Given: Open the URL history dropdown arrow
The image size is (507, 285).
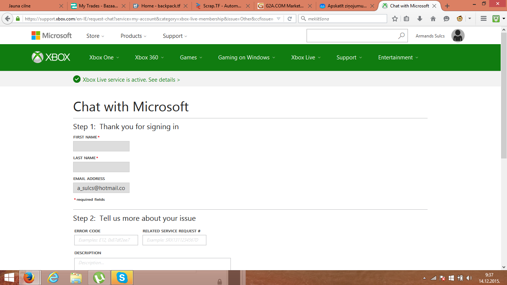Looking at the screenshot, I should point(279,19).
